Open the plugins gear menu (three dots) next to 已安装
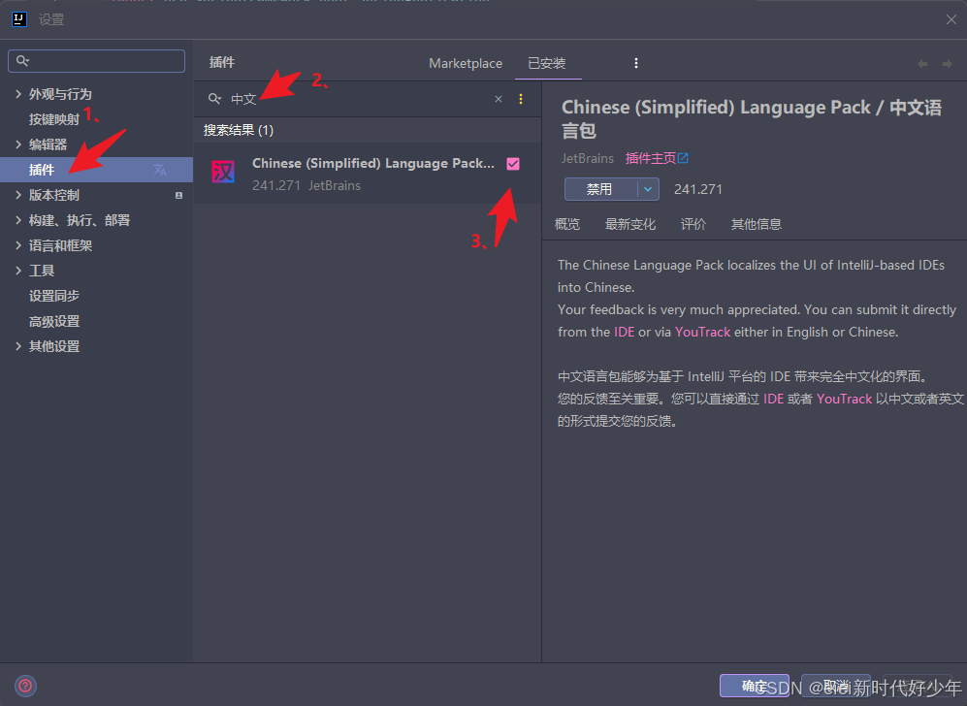Viewport: 967px width, 706px height. click(636, 63)
